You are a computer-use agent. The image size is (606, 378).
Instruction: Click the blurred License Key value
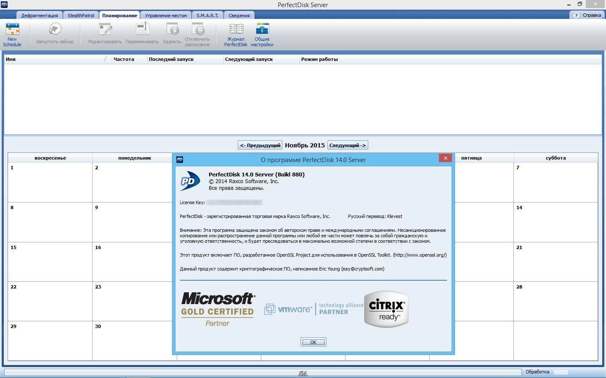pos(235,202)
